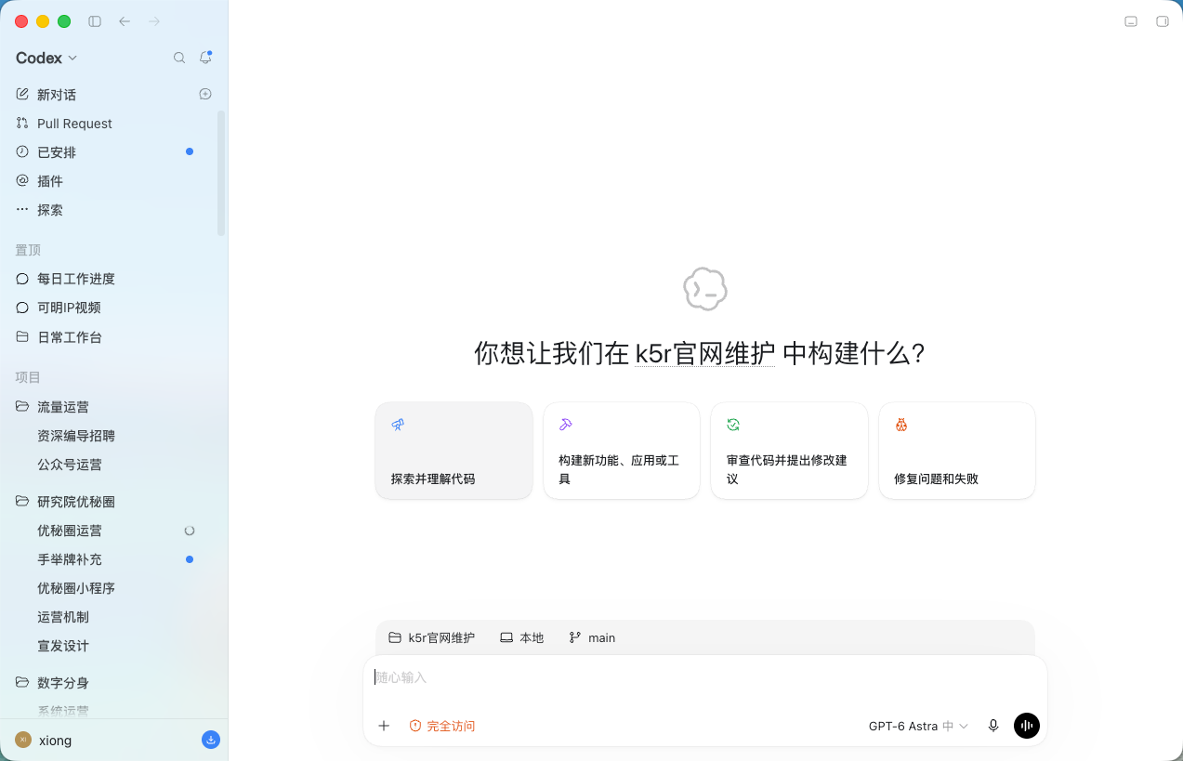Click the review cycle icon on 审查代码 card
The width and height of the screenshot is (1183, 761).
pyautogui.click(x=733, y=425)
